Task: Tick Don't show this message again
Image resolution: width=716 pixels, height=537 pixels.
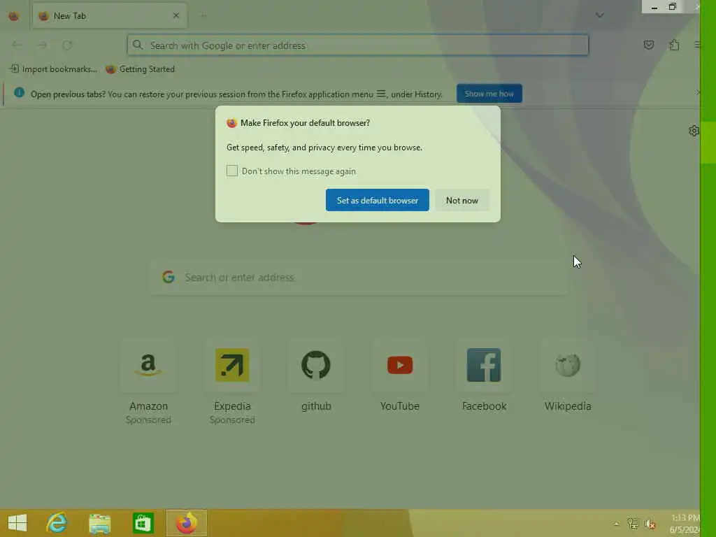Action: click(232, 171)
